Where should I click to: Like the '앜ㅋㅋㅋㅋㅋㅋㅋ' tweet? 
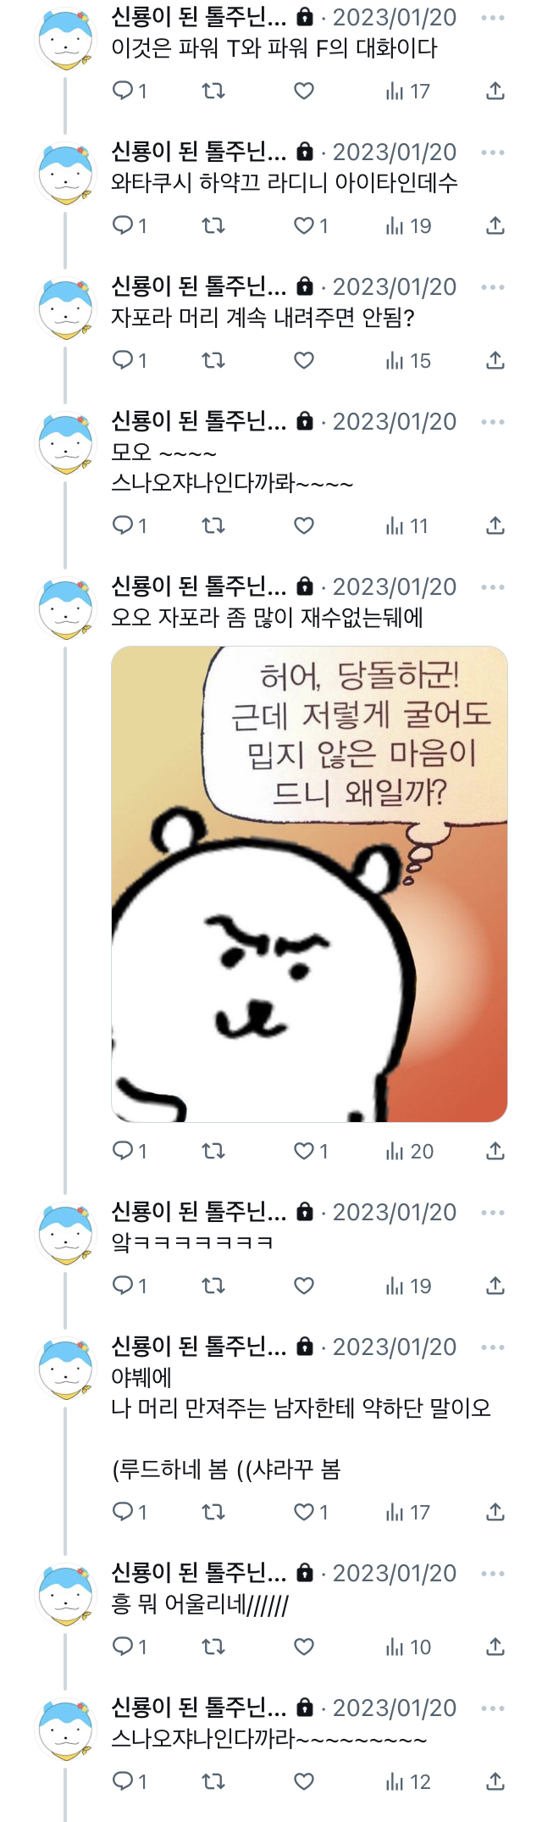point(304,1286)
